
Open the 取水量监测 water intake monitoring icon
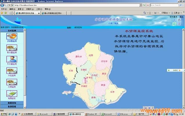pyautogui.click(x=12, y=48)
